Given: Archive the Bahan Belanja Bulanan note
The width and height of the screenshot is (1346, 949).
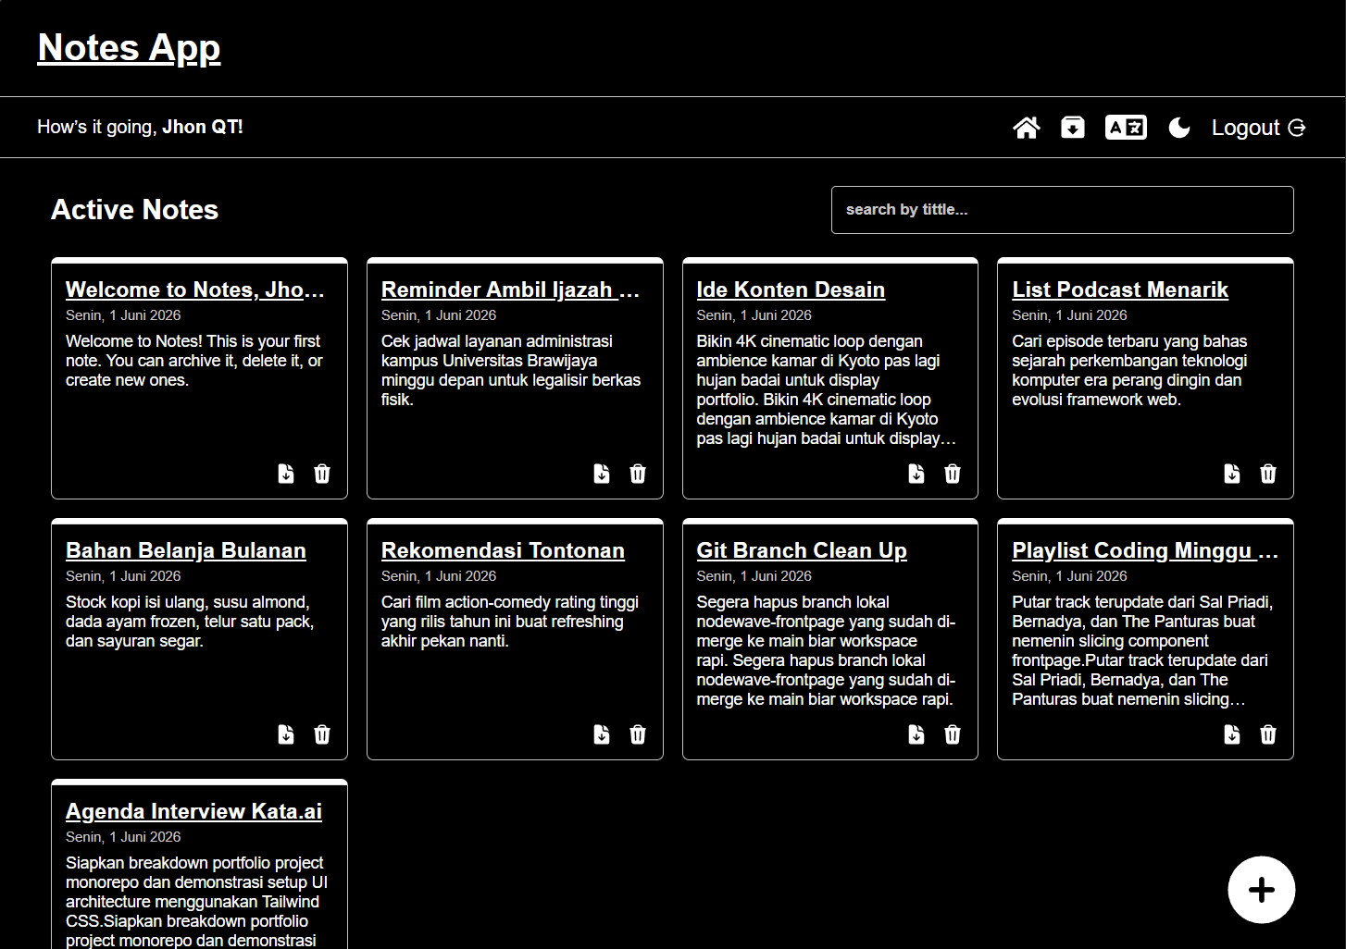Looking at the screenshot, I should click(x=286, y=734).
